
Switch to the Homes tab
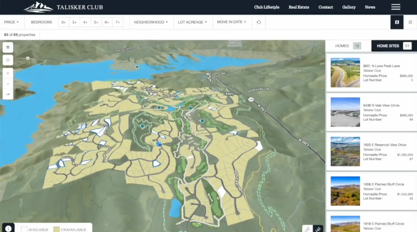(x=348, y=46)
